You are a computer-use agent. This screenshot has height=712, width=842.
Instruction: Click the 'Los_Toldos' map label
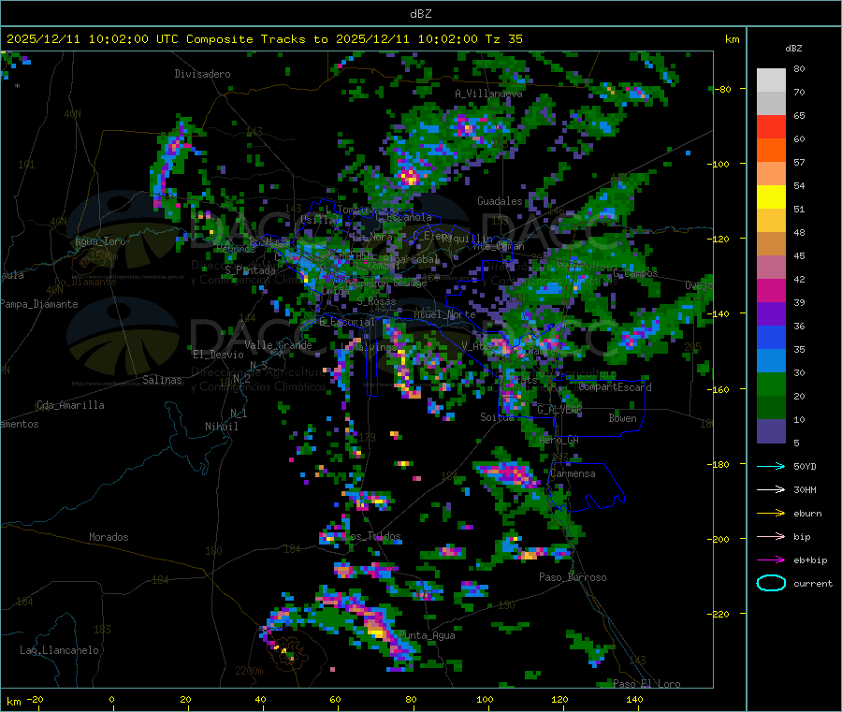[x=372, y=536]
